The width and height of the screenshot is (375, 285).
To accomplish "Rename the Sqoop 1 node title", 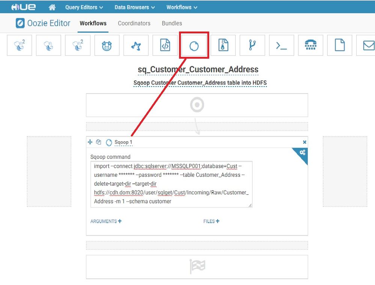I will tap(123, 142).
